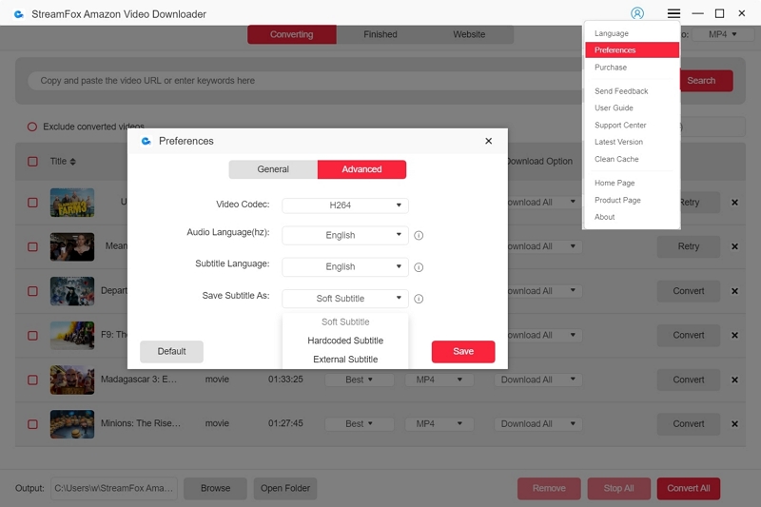Click info icon beside Subtitle Language
The width and height of the screenshot is (761, 507).
coord(419,267)
